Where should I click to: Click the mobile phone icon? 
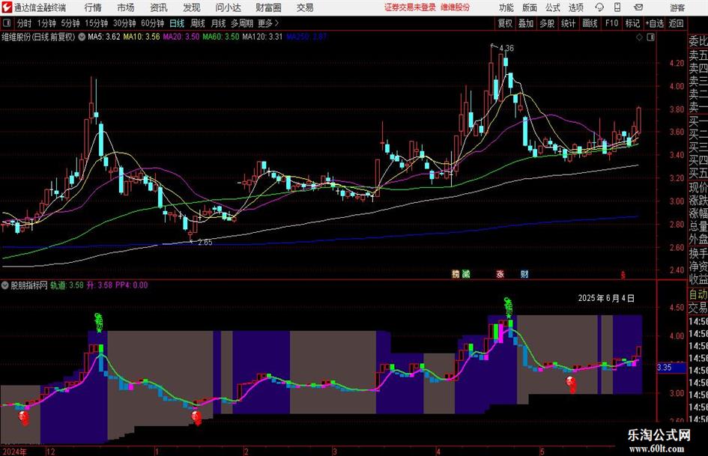pos(617,7)
